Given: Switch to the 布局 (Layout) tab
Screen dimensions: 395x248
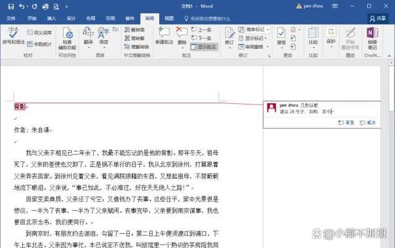Looking at the screenshot, I should pos(91,18).
